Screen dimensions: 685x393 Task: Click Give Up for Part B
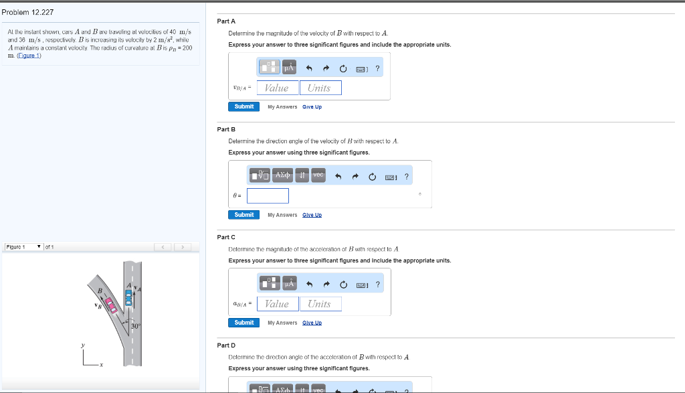(x=313, y=214)
